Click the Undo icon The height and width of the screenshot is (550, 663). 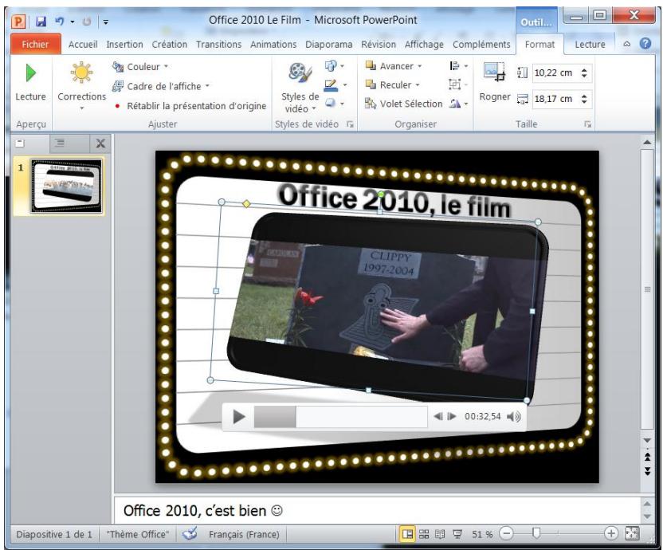[x=60, y=22]
